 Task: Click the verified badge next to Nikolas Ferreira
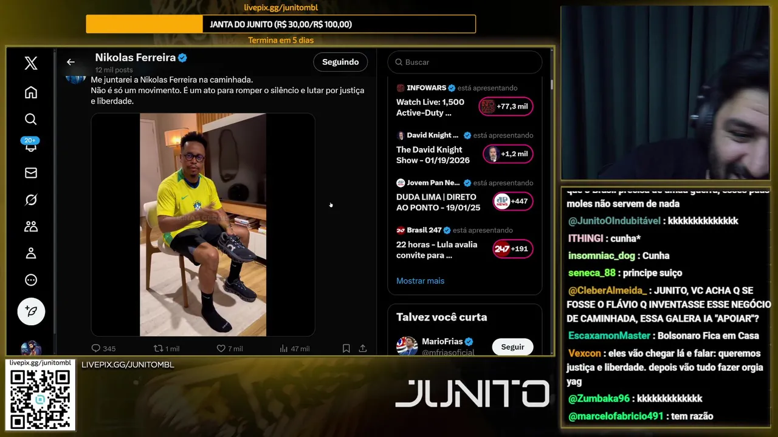(x=182, y=58)
